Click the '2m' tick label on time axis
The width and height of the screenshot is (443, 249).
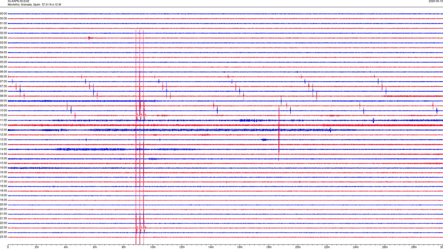tap(37, 247)
